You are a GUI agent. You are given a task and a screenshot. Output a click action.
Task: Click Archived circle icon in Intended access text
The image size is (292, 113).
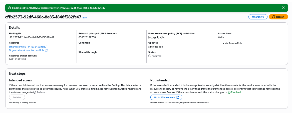coord(35,92)
